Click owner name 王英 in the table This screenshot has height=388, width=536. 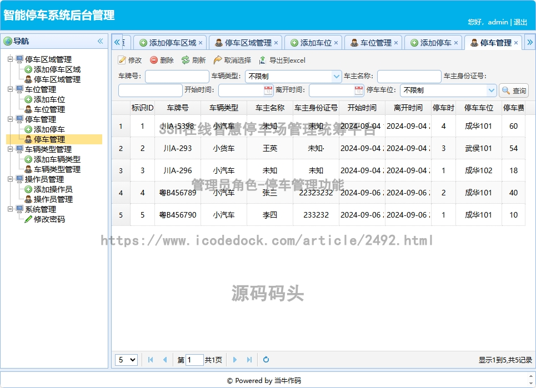click(270, 148)
